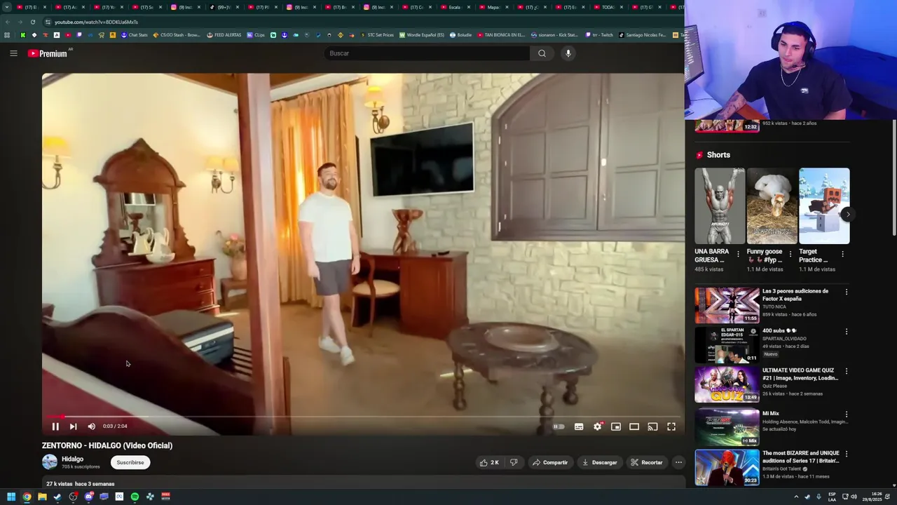Dislike the video with thumbs down
897x505 pixels.
click(514, 463)
